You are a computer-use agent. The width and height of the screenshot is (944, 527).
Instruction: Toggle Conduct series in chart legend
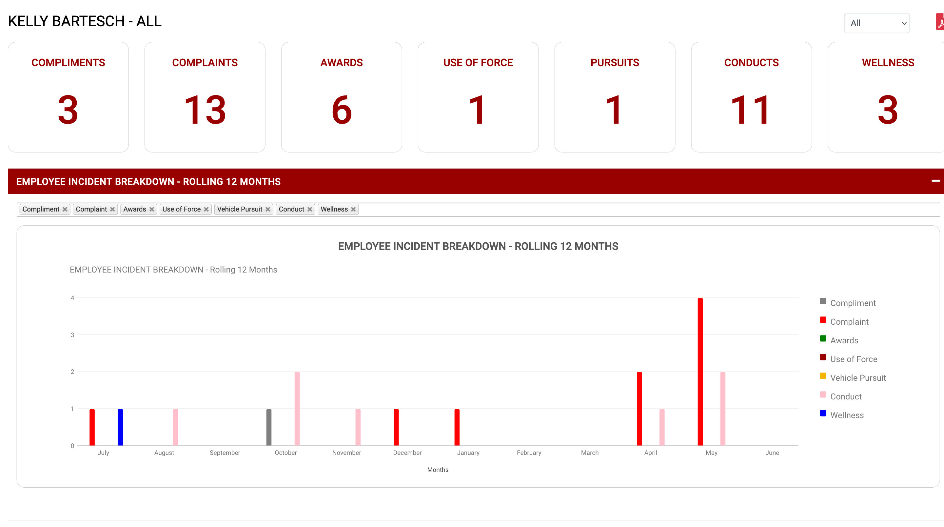845,396
